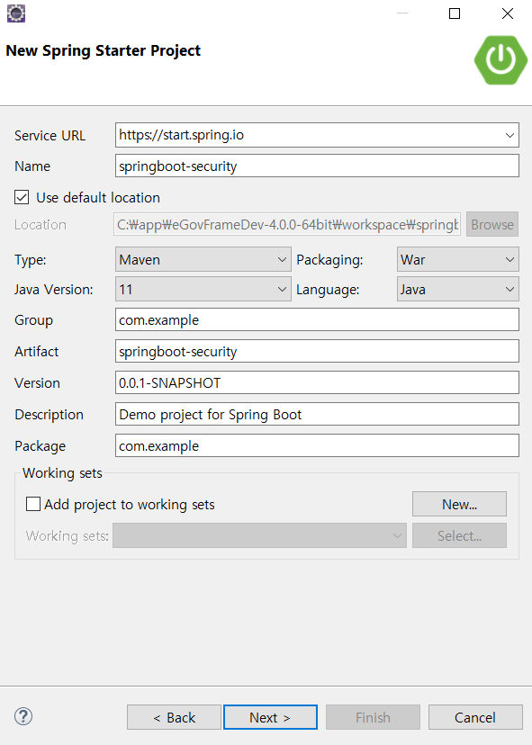
Task: Open the Type dropdown showing Maven
Action: [203, 259]
